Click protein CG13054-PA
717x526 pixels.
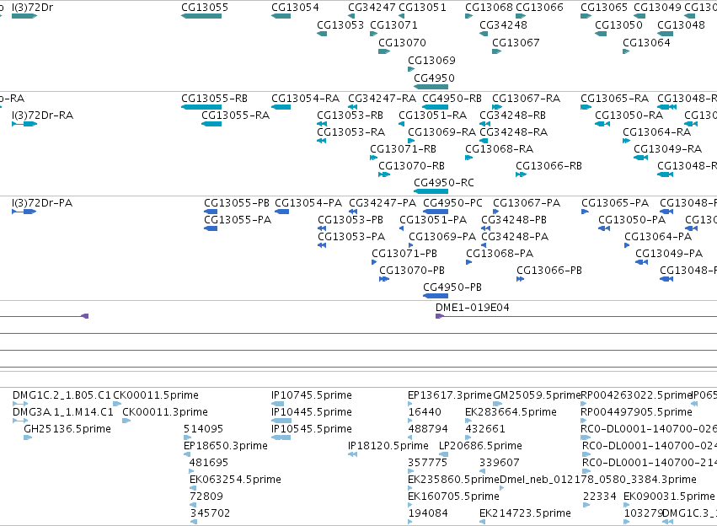pos(308,203)
